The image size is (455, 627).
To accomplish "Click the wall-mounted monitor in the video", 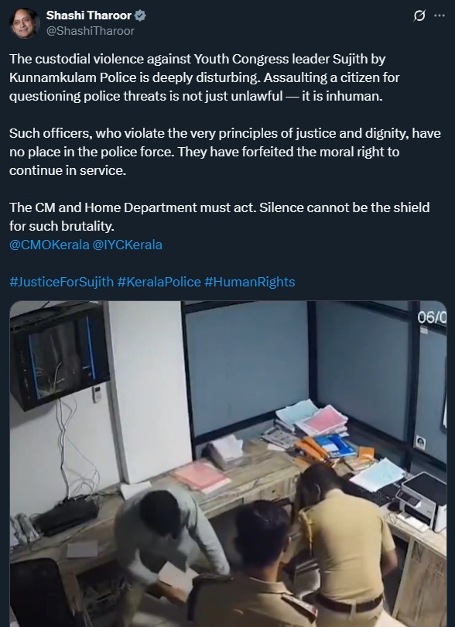I will pos(59,355).
